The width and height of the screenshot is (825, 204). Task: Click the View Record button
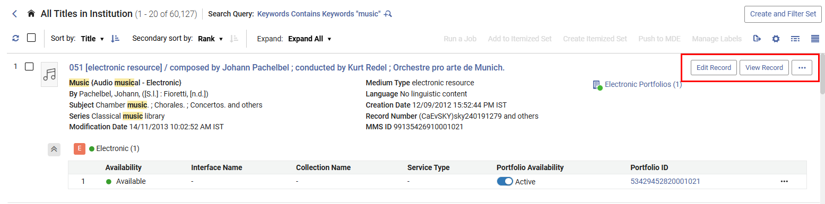click(764, 68)
